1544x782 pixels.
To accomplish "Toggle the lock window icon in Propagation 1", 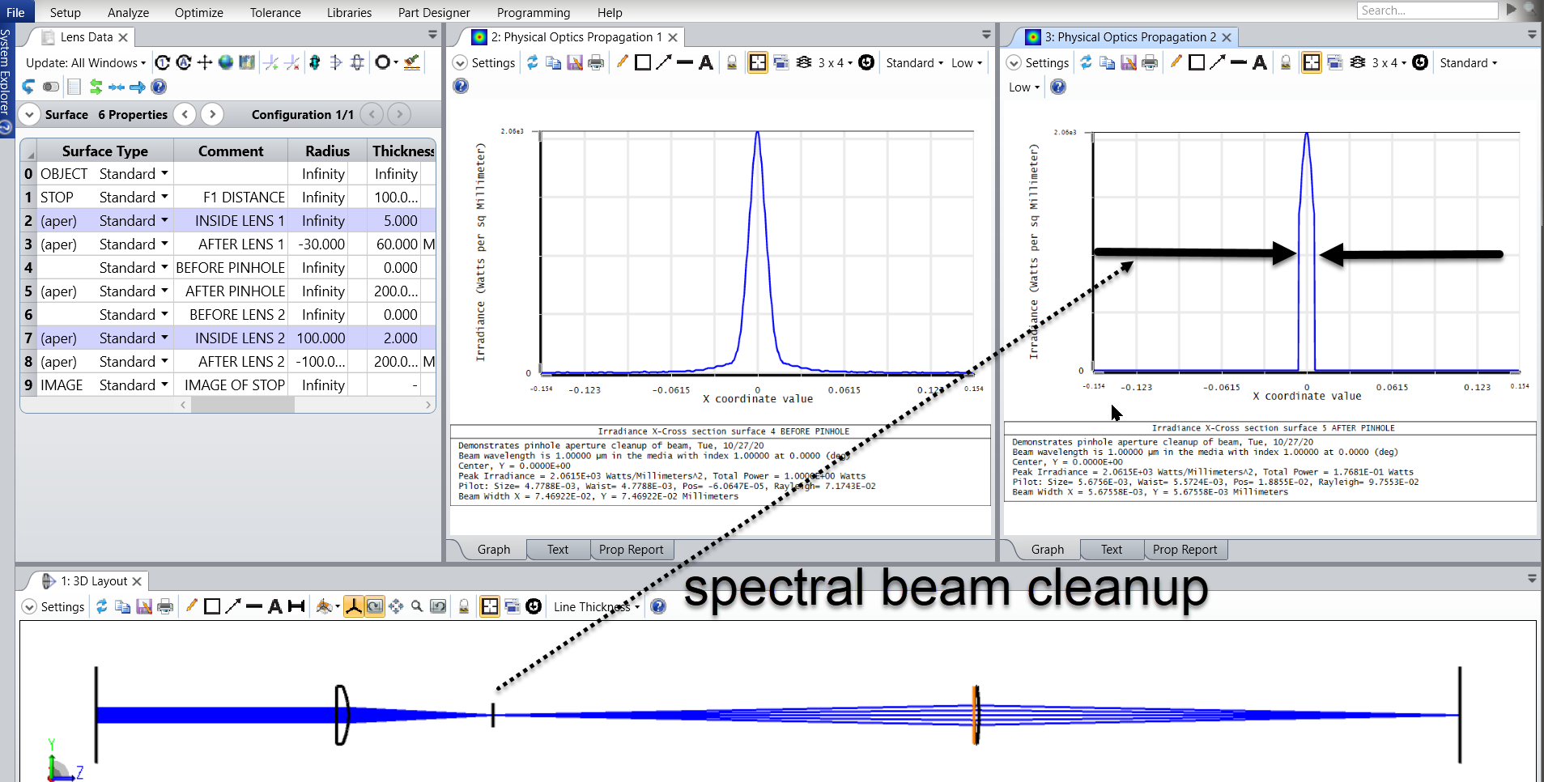I will click(x=732, y=62).
